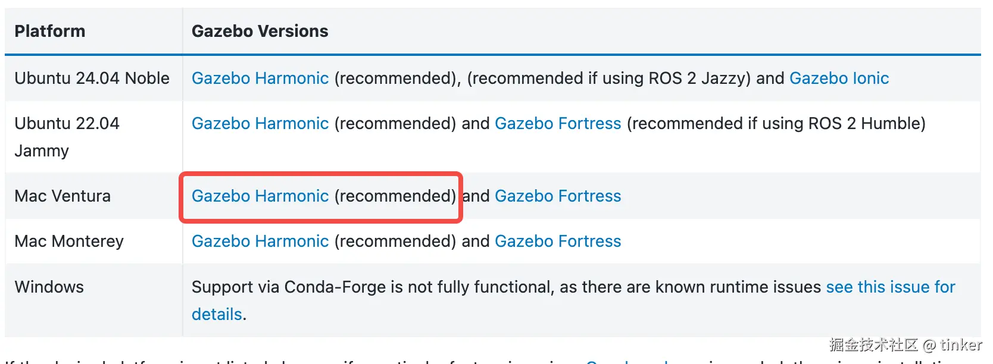
Task: Click the 'details' link in Windows row
Action: tap(217, 314)
